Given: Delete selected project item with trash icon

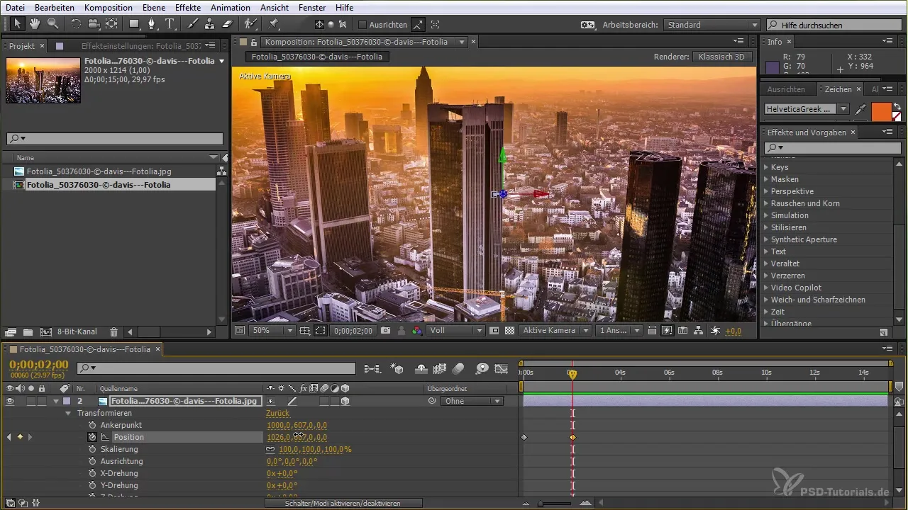Looking at the screenshot, I should 113,331.
